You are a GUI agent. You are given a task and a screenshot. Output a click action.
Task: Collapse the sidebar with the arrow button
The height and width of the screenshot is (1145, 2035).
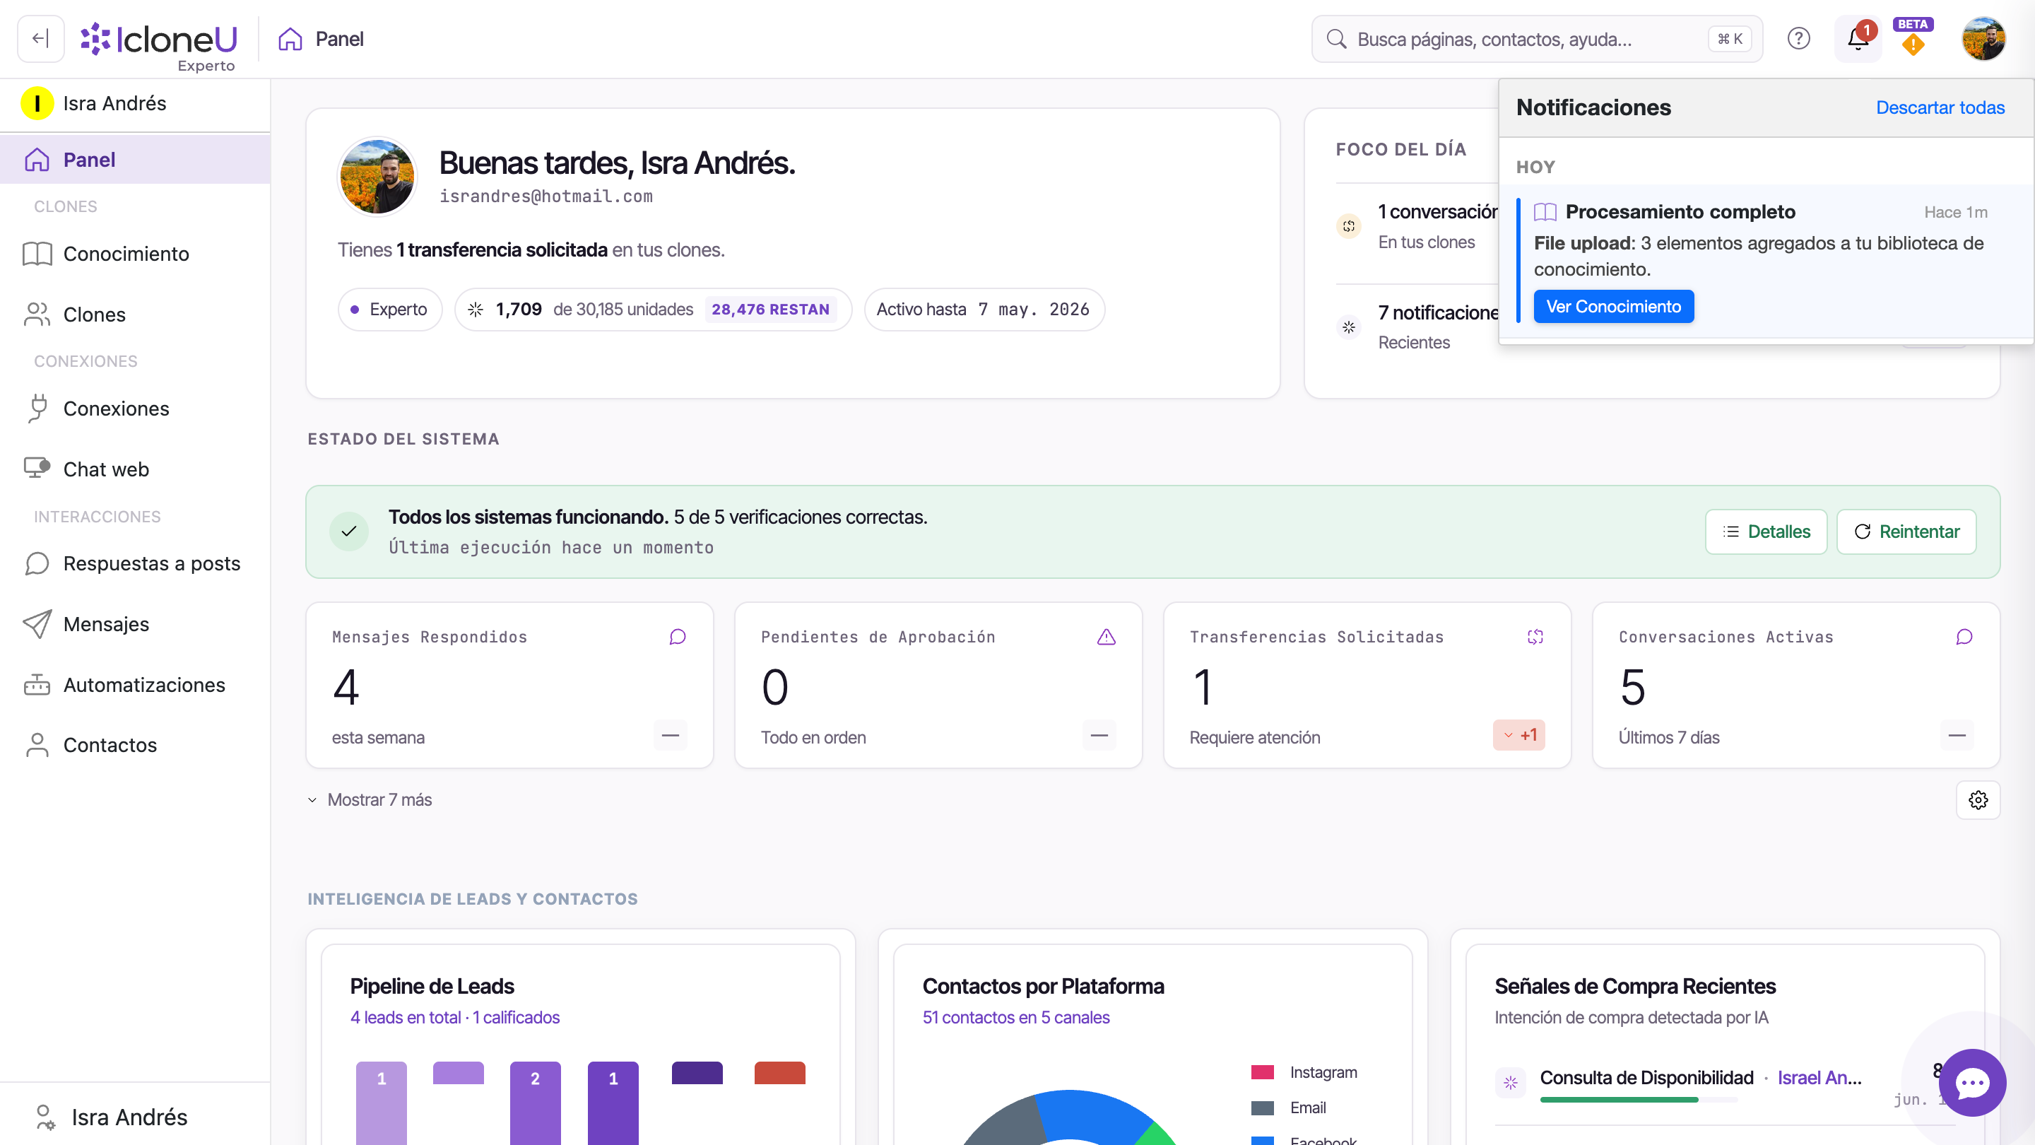[x=40, y=39]
